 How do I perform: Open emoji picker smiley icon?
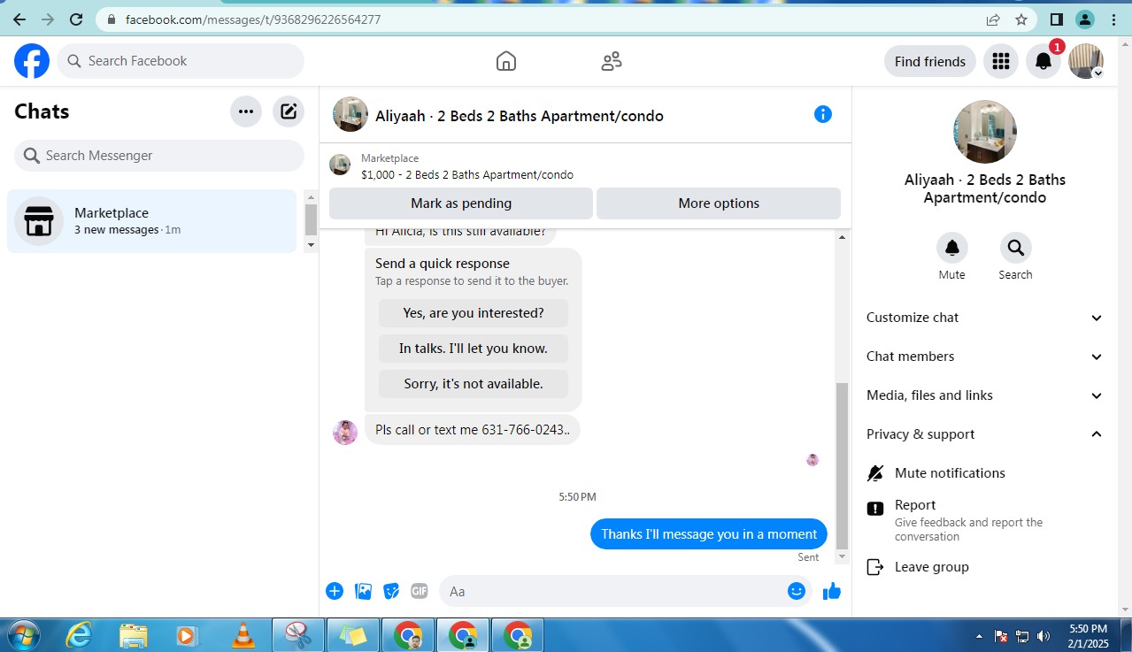click(x=797, y=591)
